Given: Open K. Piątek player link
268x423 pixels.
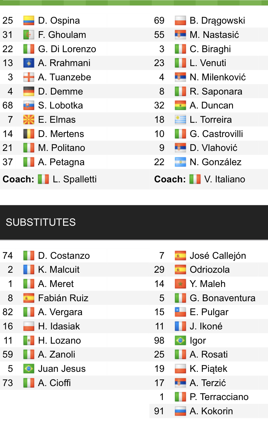Looking at the screenshot, I should pyautogui.click(x=208, y=369).
